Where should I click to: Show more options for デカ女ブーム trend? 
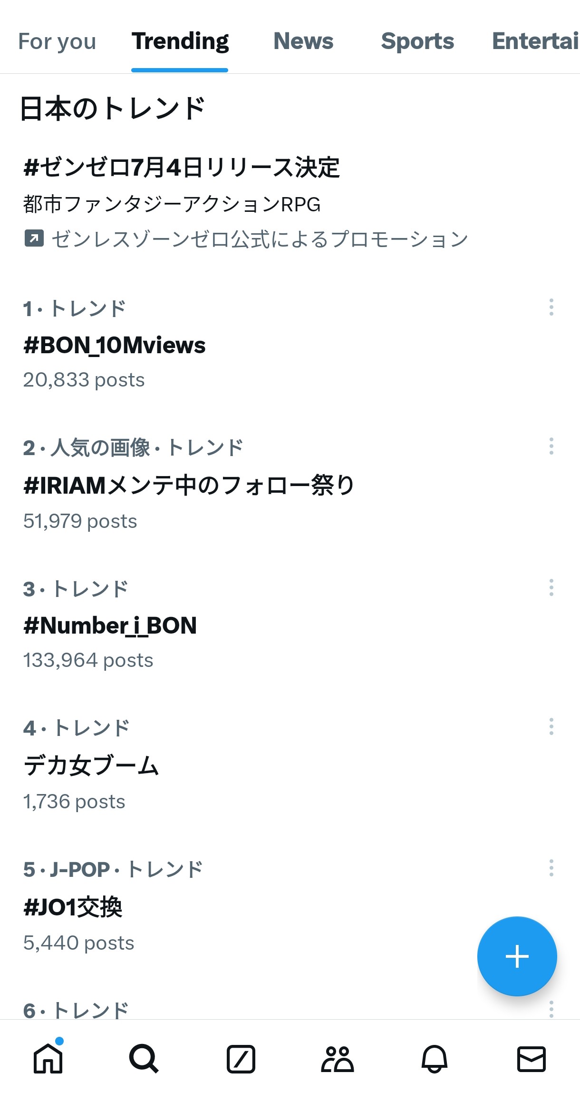551,726
